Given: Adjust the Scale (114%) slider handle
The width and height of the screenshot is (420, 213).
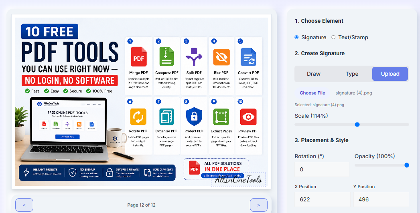Looking at the screenshot, I should point(357,125).
